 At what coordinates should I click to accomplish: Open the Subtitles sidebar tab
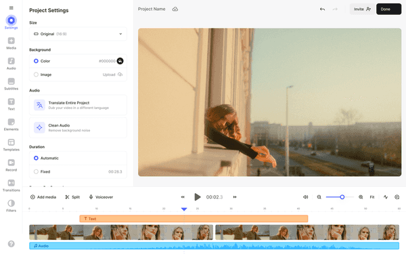click(11, 84)
